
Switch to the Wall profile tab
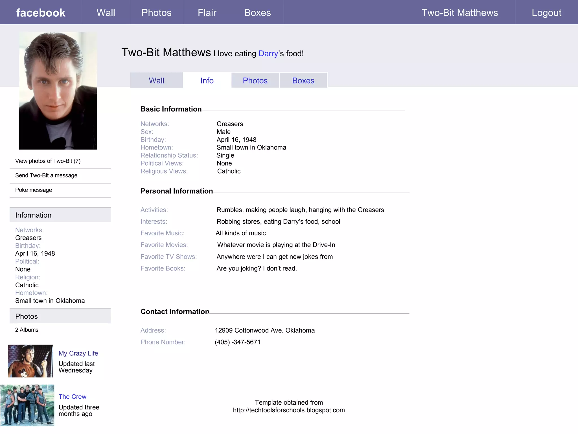tap(156, 81)
